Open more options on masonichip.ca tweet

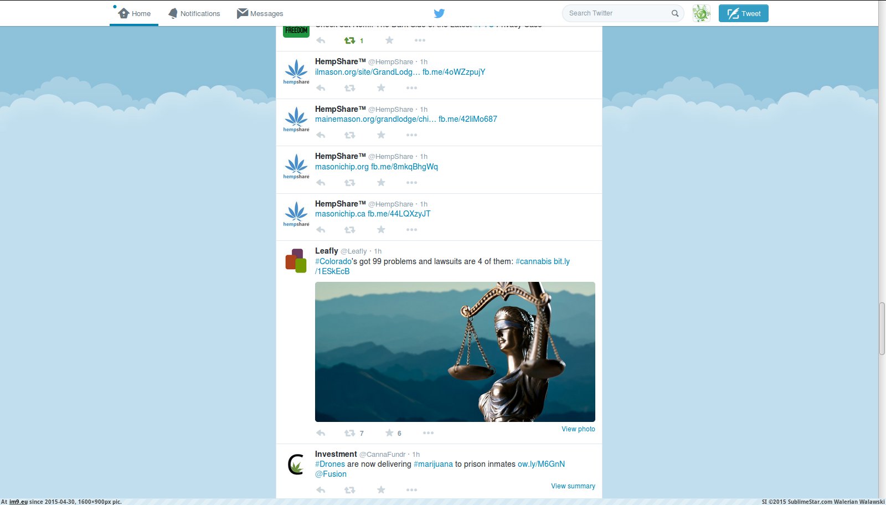(411, 230)
